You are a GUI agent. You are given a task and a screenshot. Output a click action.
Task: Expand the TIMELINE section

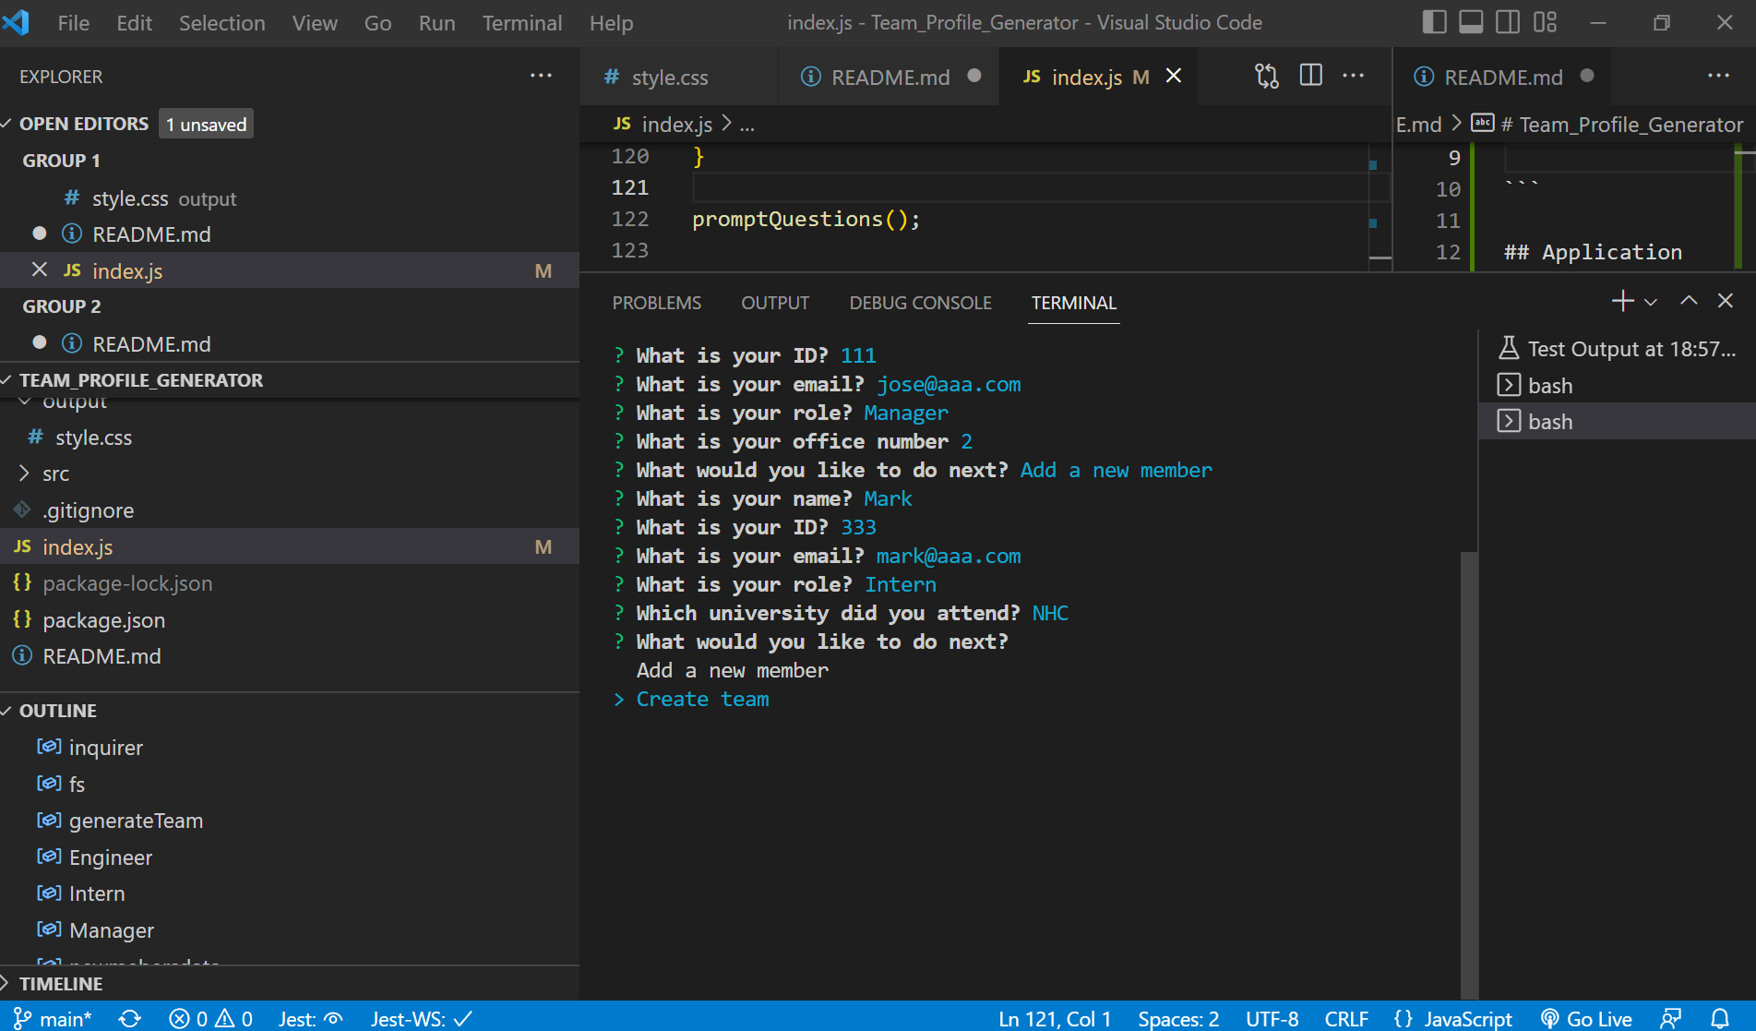pyautogui.click(x=61, y=983)
